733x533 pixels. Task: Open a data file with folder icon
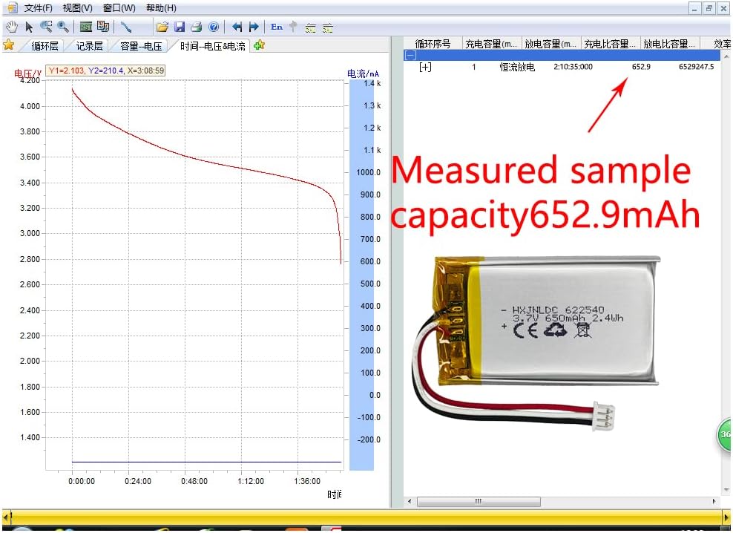(162, 27)
